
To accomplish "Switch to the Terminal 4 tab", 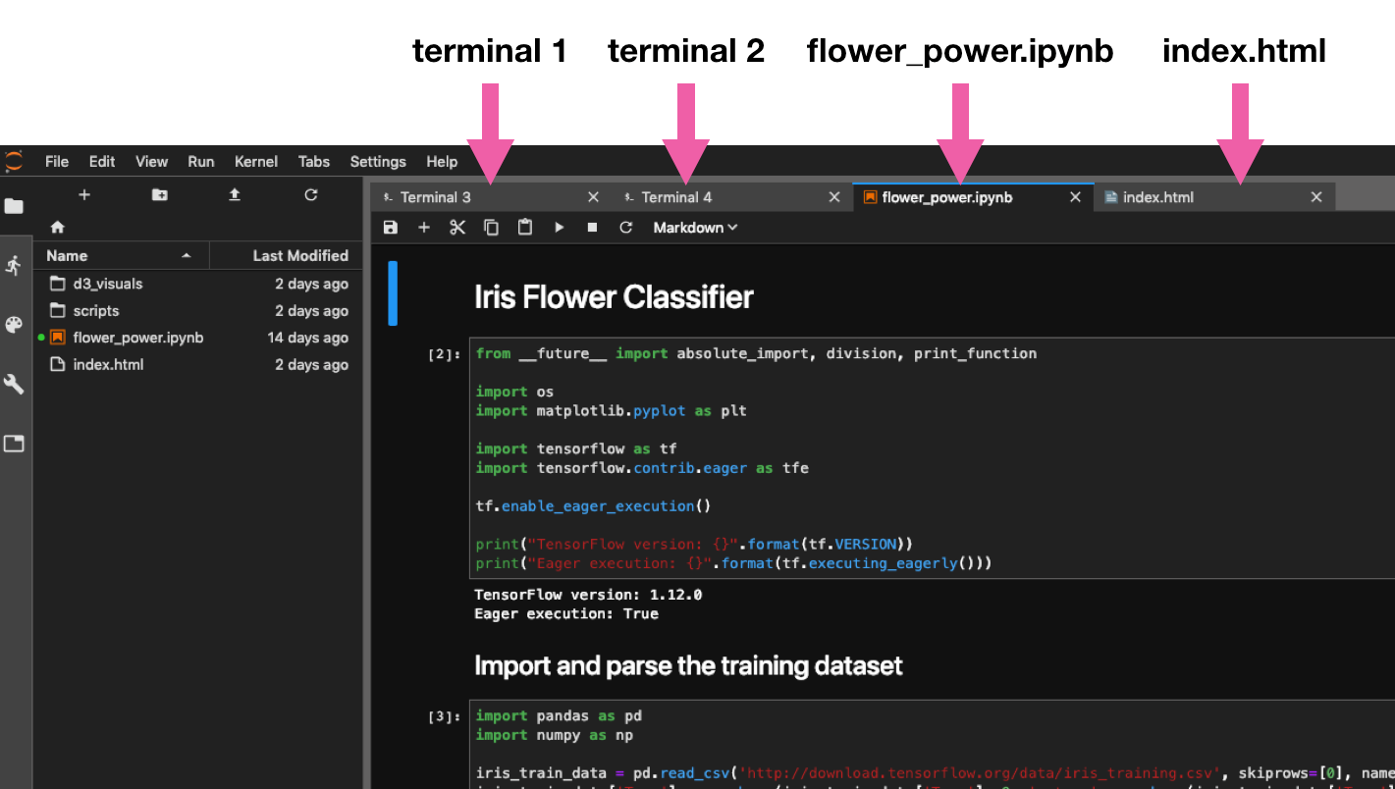I will 676,197.
